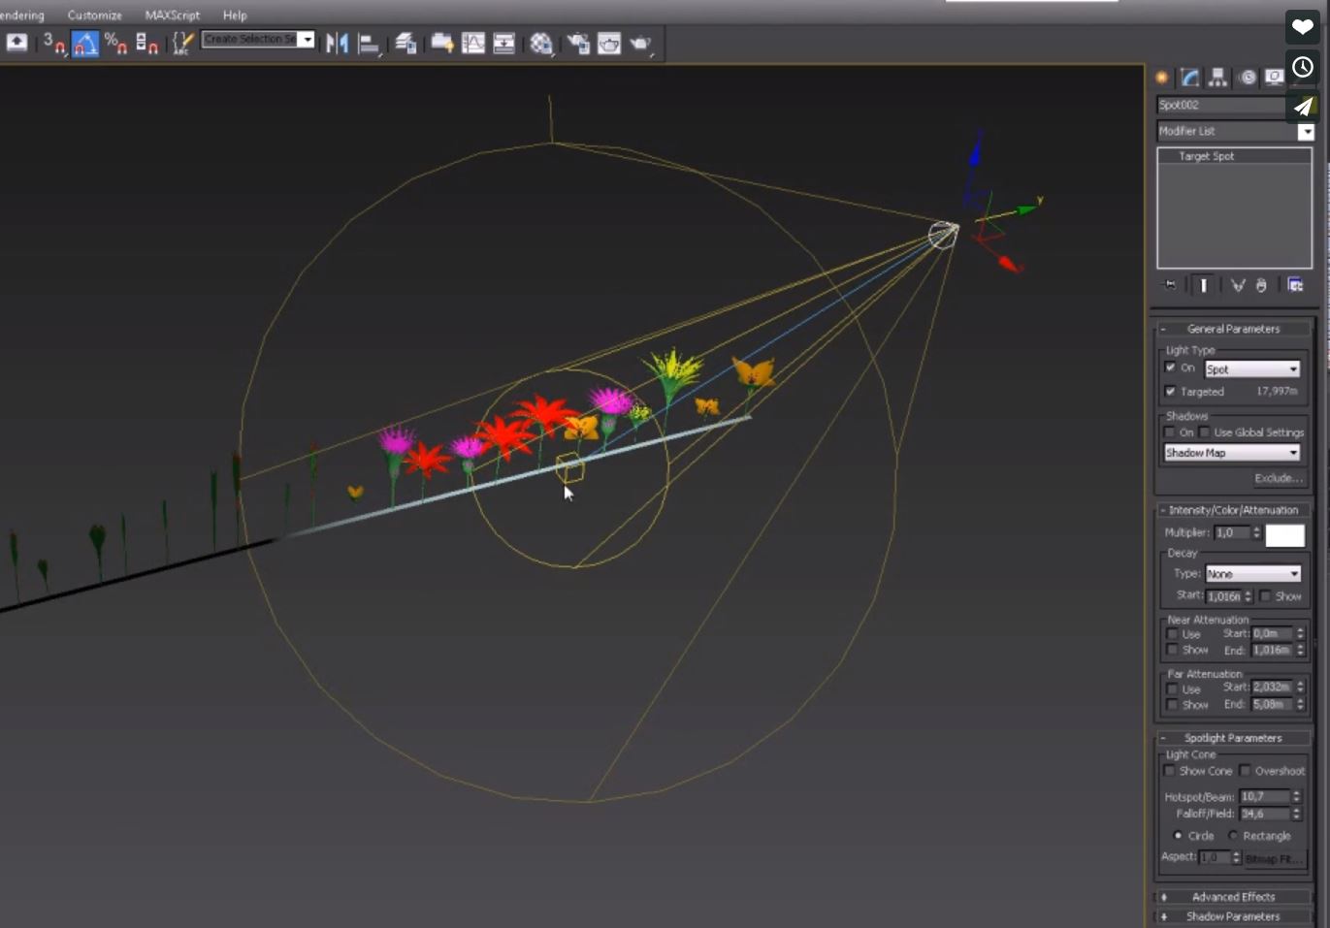Image resolution: width=1330 pixels, height=928 pixels.
Task: Select the Rectangle light cone shape
Action: point(1233,835)
